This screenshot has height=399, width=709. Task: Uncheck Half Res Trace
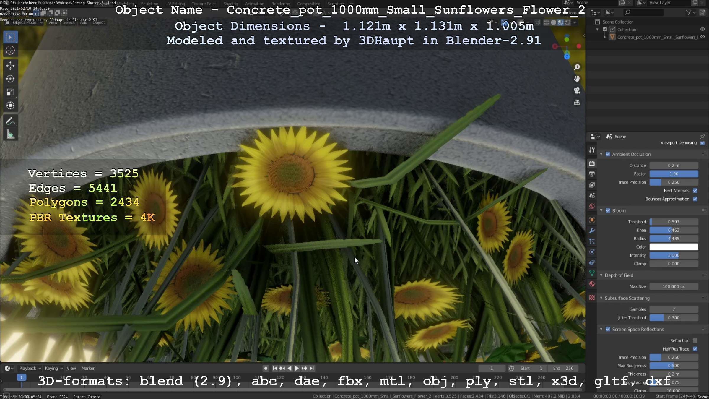(x=695, y=349)
